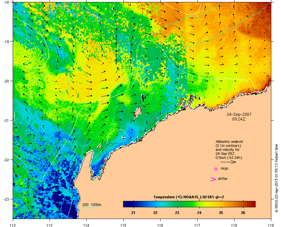
Task: Click the cyan 200 1000m isobath line sample
Action: pos(90,208)
